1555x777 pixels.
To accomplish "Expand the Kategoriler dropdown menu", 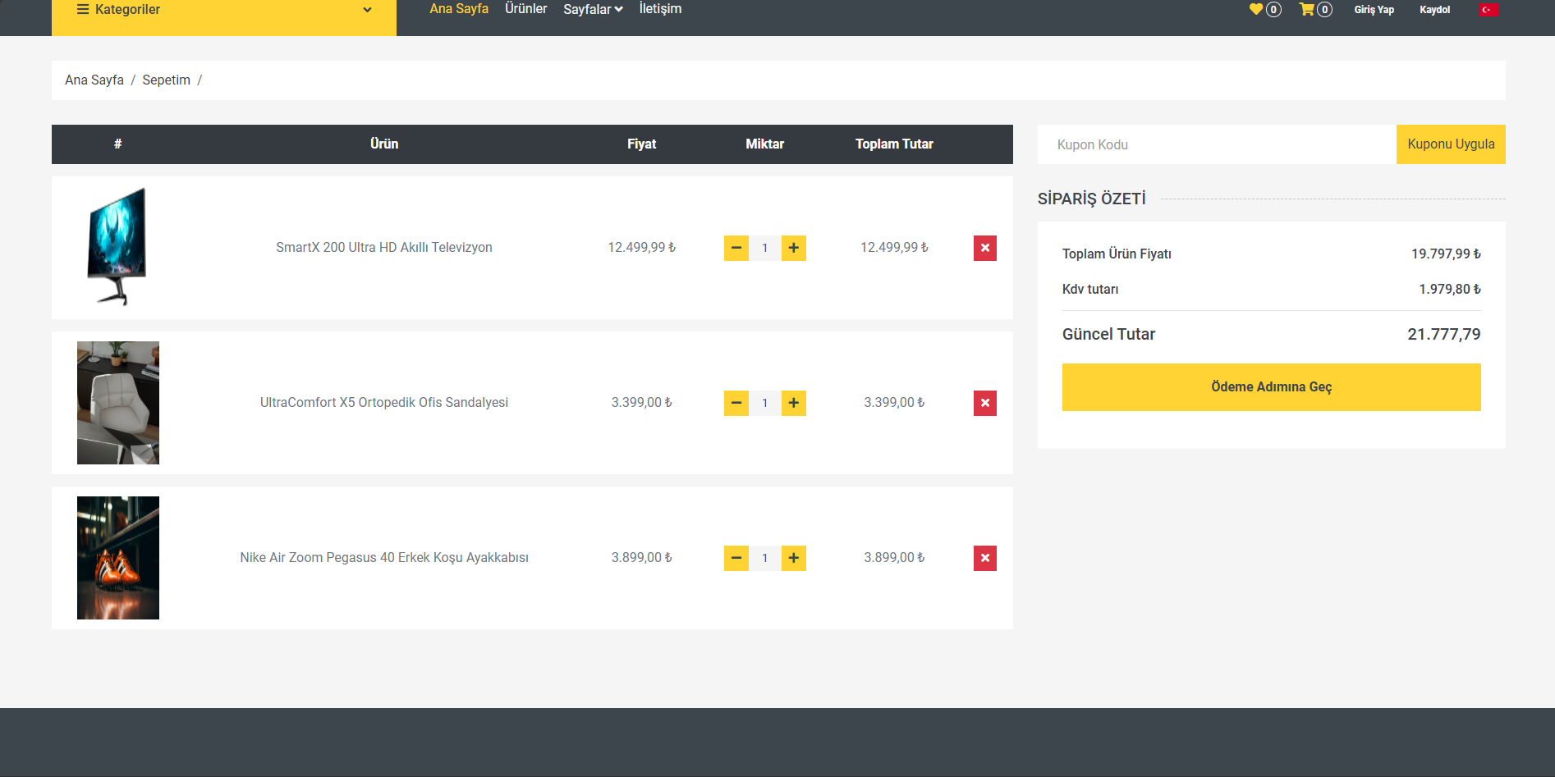I will [223, 10].
